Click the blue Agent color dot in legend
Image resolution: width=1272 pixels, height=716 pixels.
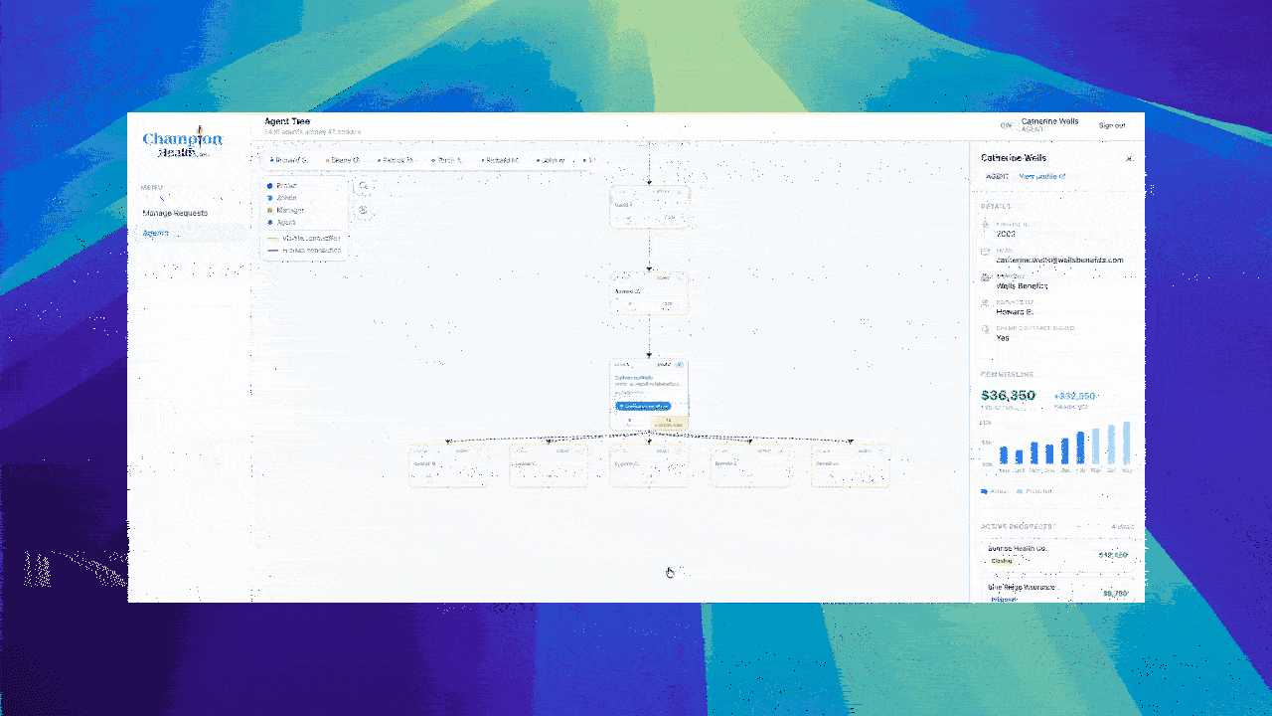pos(269,222)
